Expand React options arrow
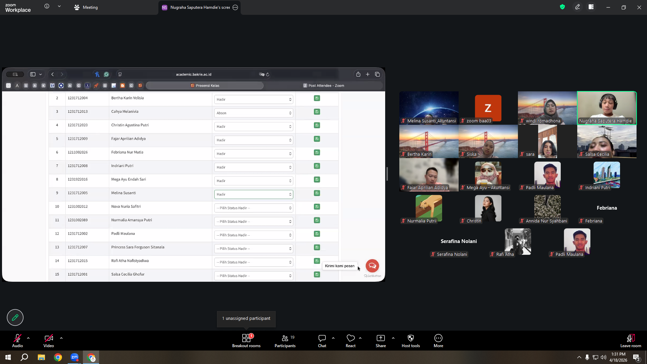 coord(360,338)
